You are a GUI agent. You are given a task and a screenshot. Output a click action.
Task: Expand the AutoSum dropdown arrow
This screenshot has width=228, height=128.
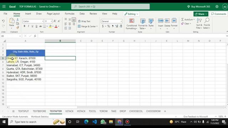[194, 20]
